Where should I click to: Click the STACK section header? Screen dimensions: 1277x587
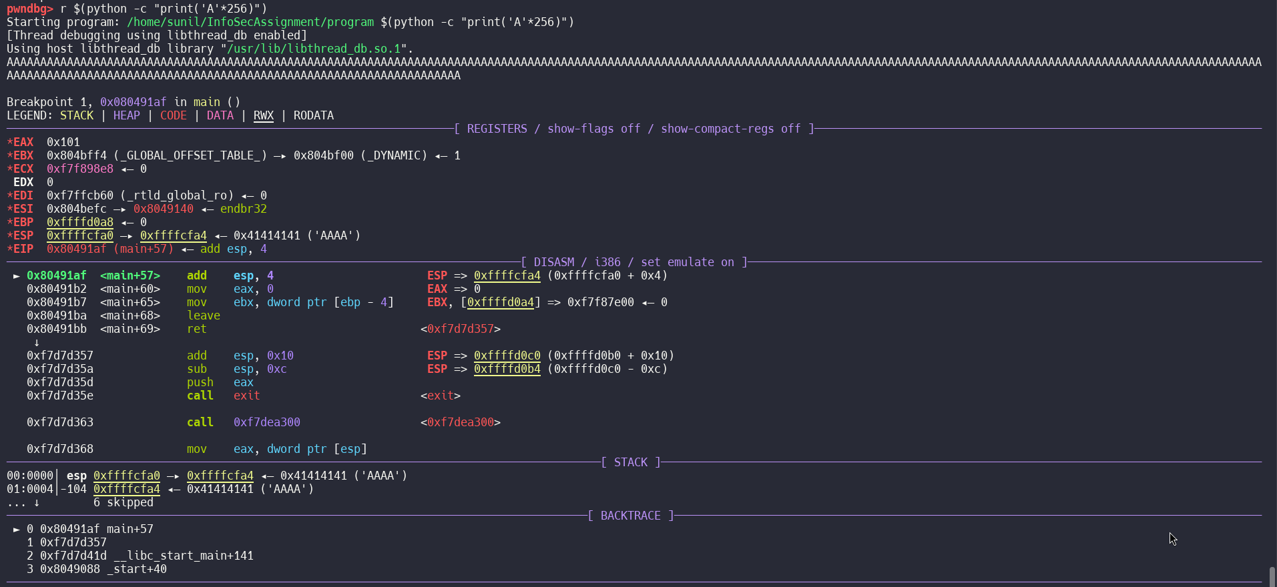[631, 462]
